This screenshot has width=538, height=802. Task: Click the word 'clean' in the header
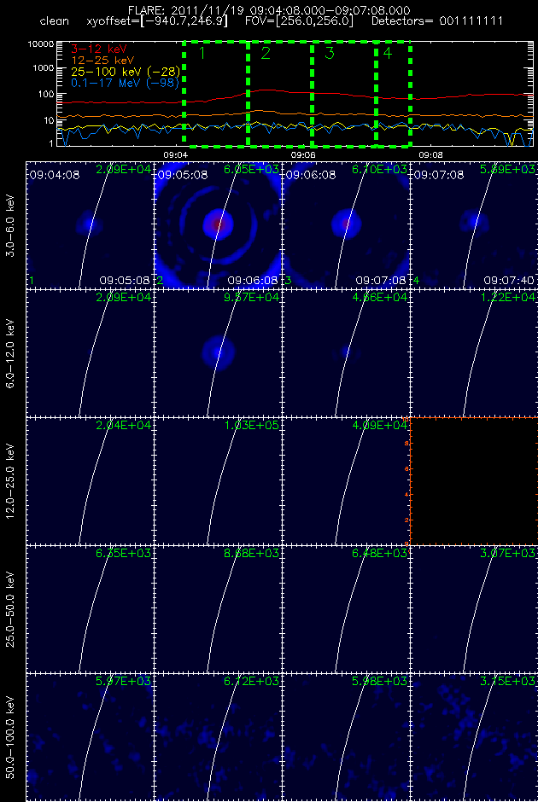coord(54,21)
